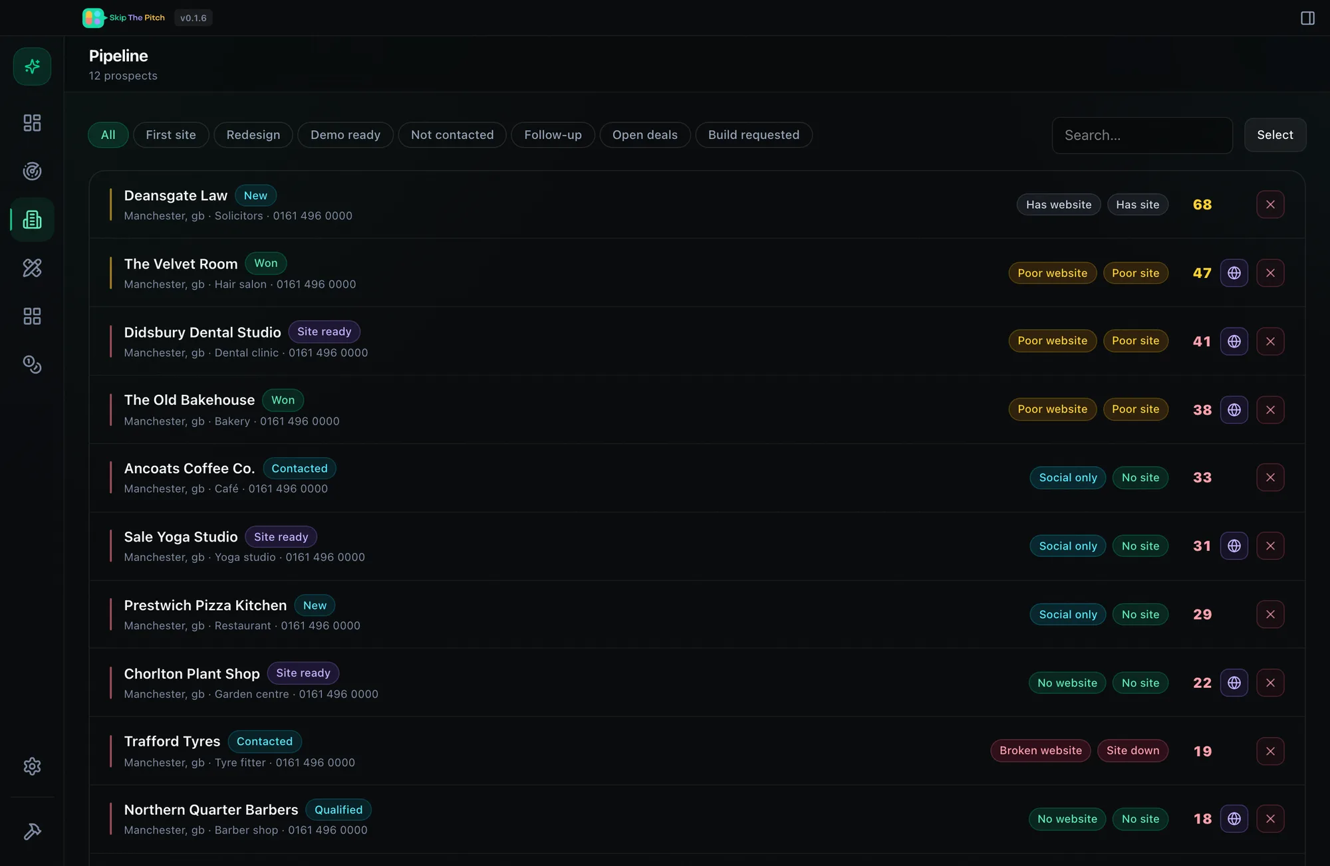
Task: Remove Deansgate Law with the X button
Action: pos(1270,205)
